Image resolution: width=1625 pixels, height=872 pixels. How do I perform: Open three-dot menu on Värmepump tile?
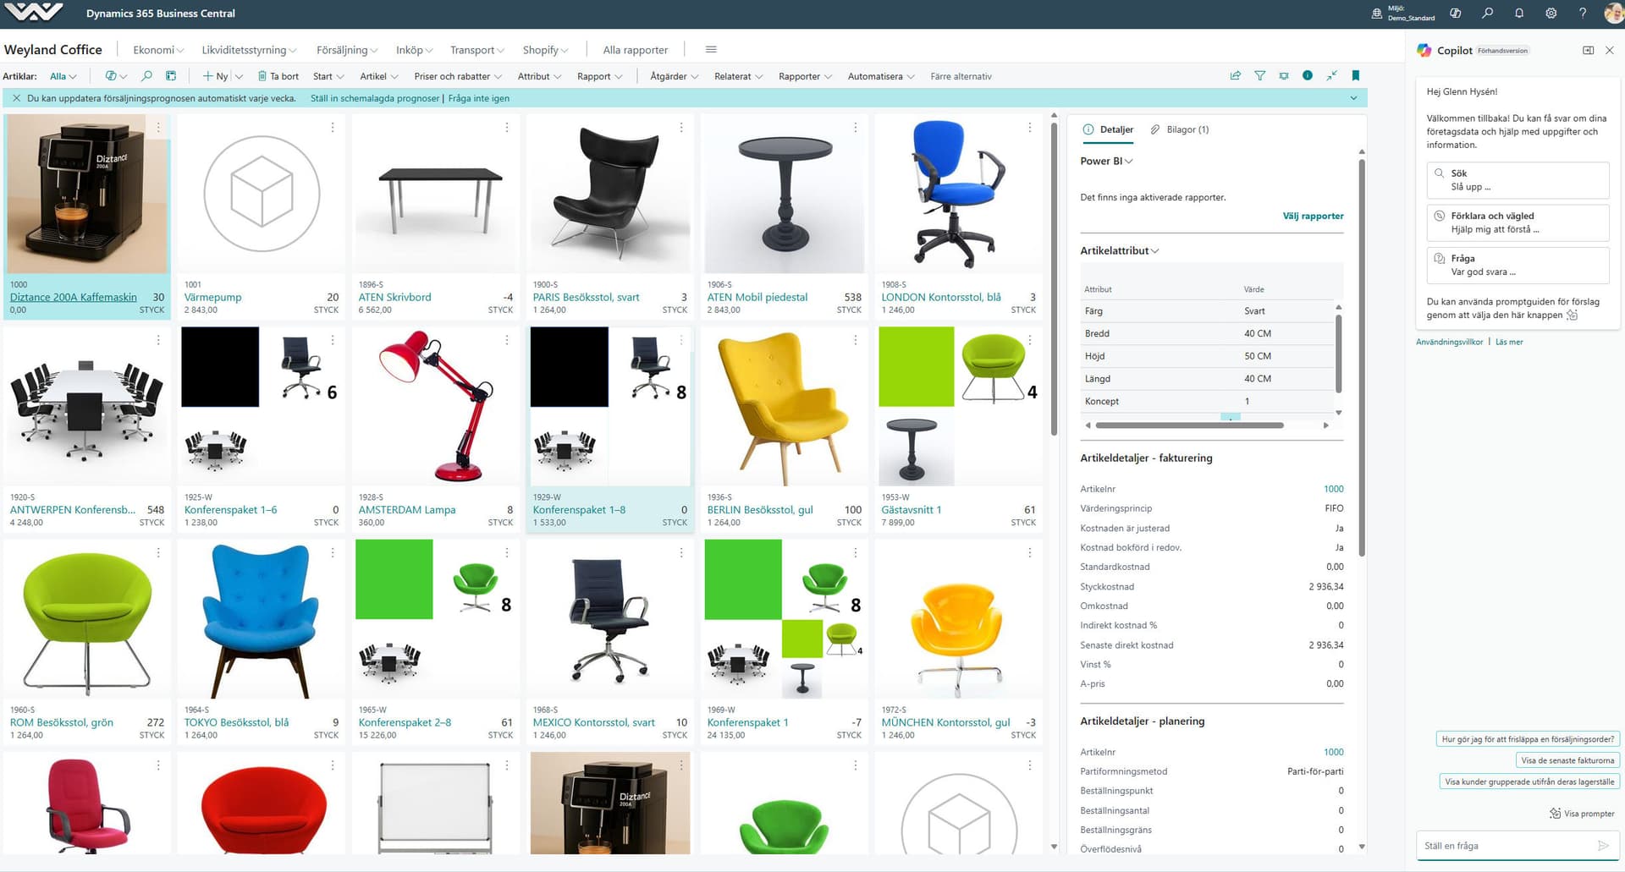(333, 128)
